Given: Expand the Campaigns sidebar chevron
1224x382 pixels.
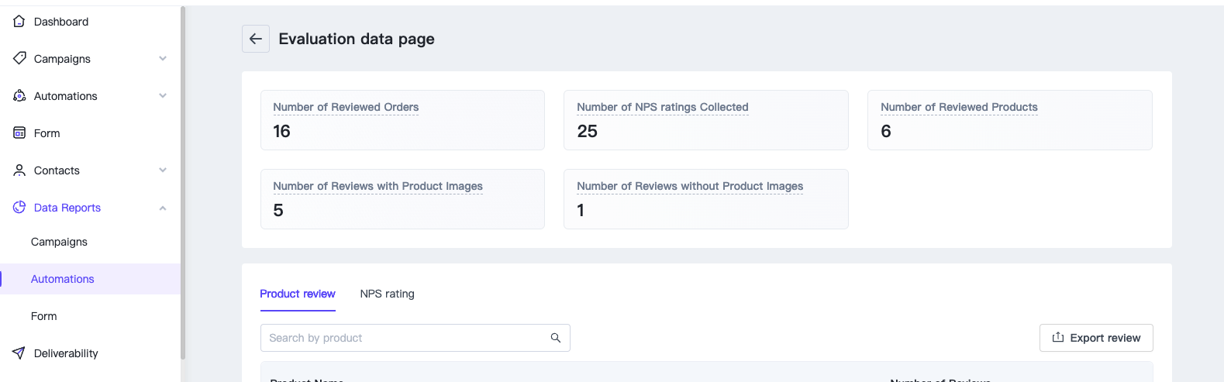Looking at the screenshot, I should tap(163, 59).
